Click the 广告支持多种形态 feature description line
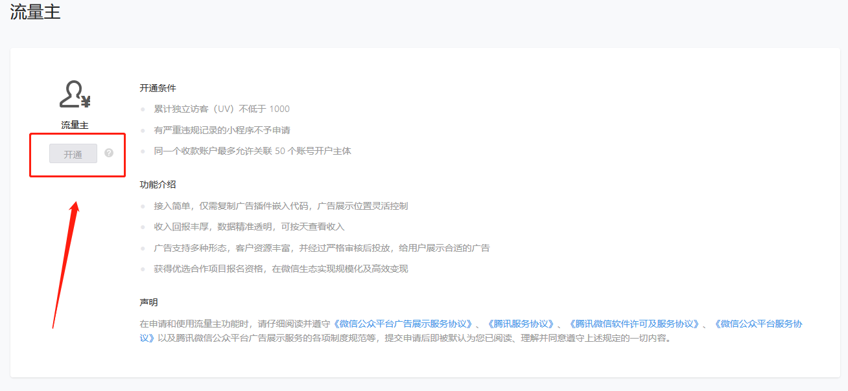Screen dimensions: 848x391 (x=321, y=248)
